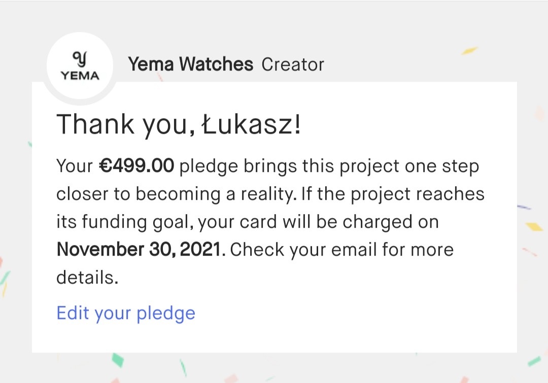
Task: Click the yellow confetti right of the card
Action: point(534,226)
